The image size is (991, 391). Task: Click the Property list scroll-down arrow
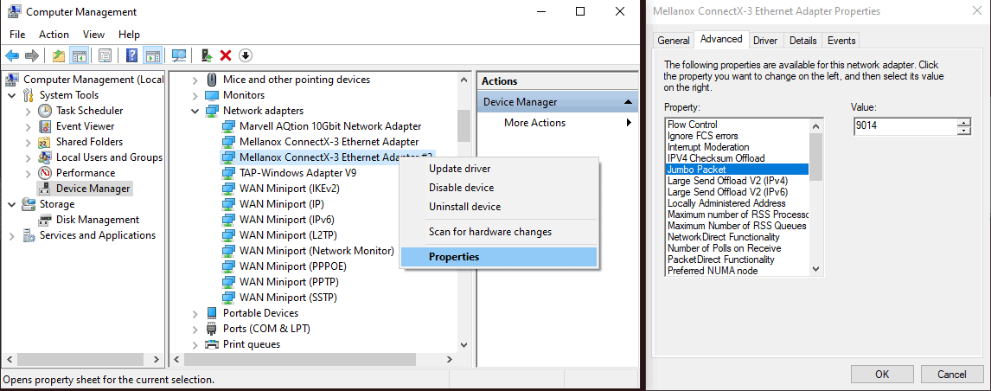pos(815,270)
